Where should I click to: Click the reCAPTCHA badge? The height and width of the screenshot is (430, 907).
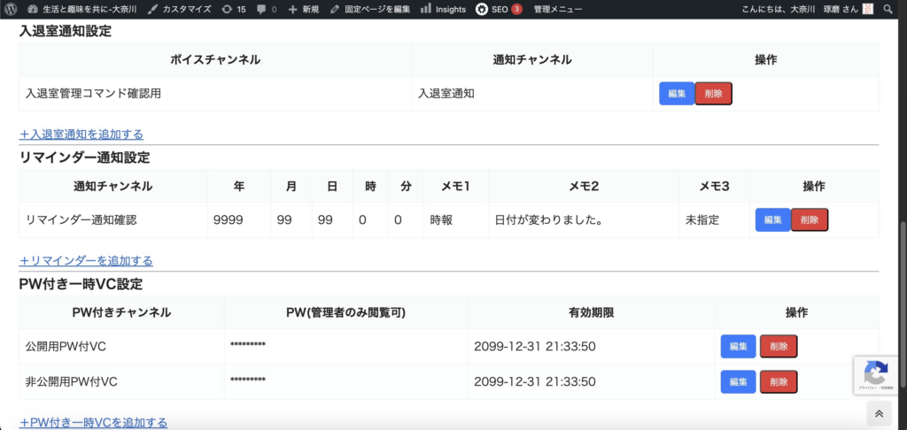(876, 374)
